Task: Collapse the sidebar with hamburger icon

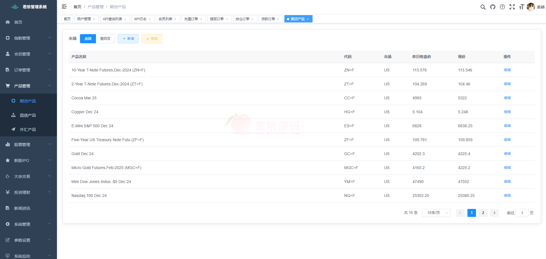Action: click(64, 7)
